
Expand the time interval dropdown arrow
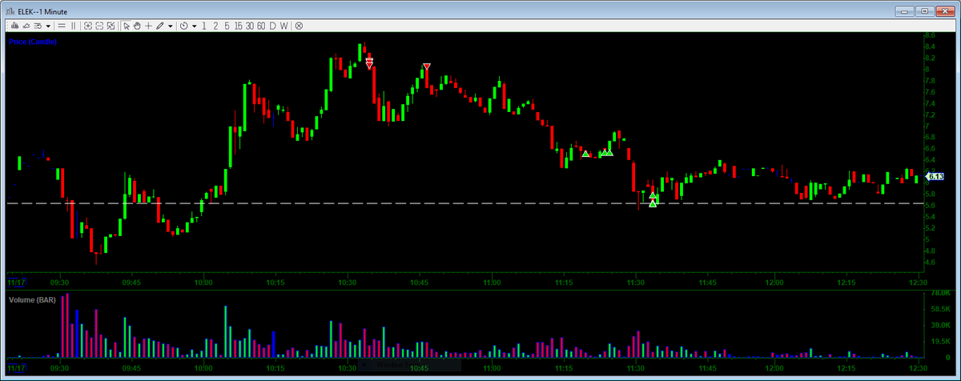(x=195, y=26)
